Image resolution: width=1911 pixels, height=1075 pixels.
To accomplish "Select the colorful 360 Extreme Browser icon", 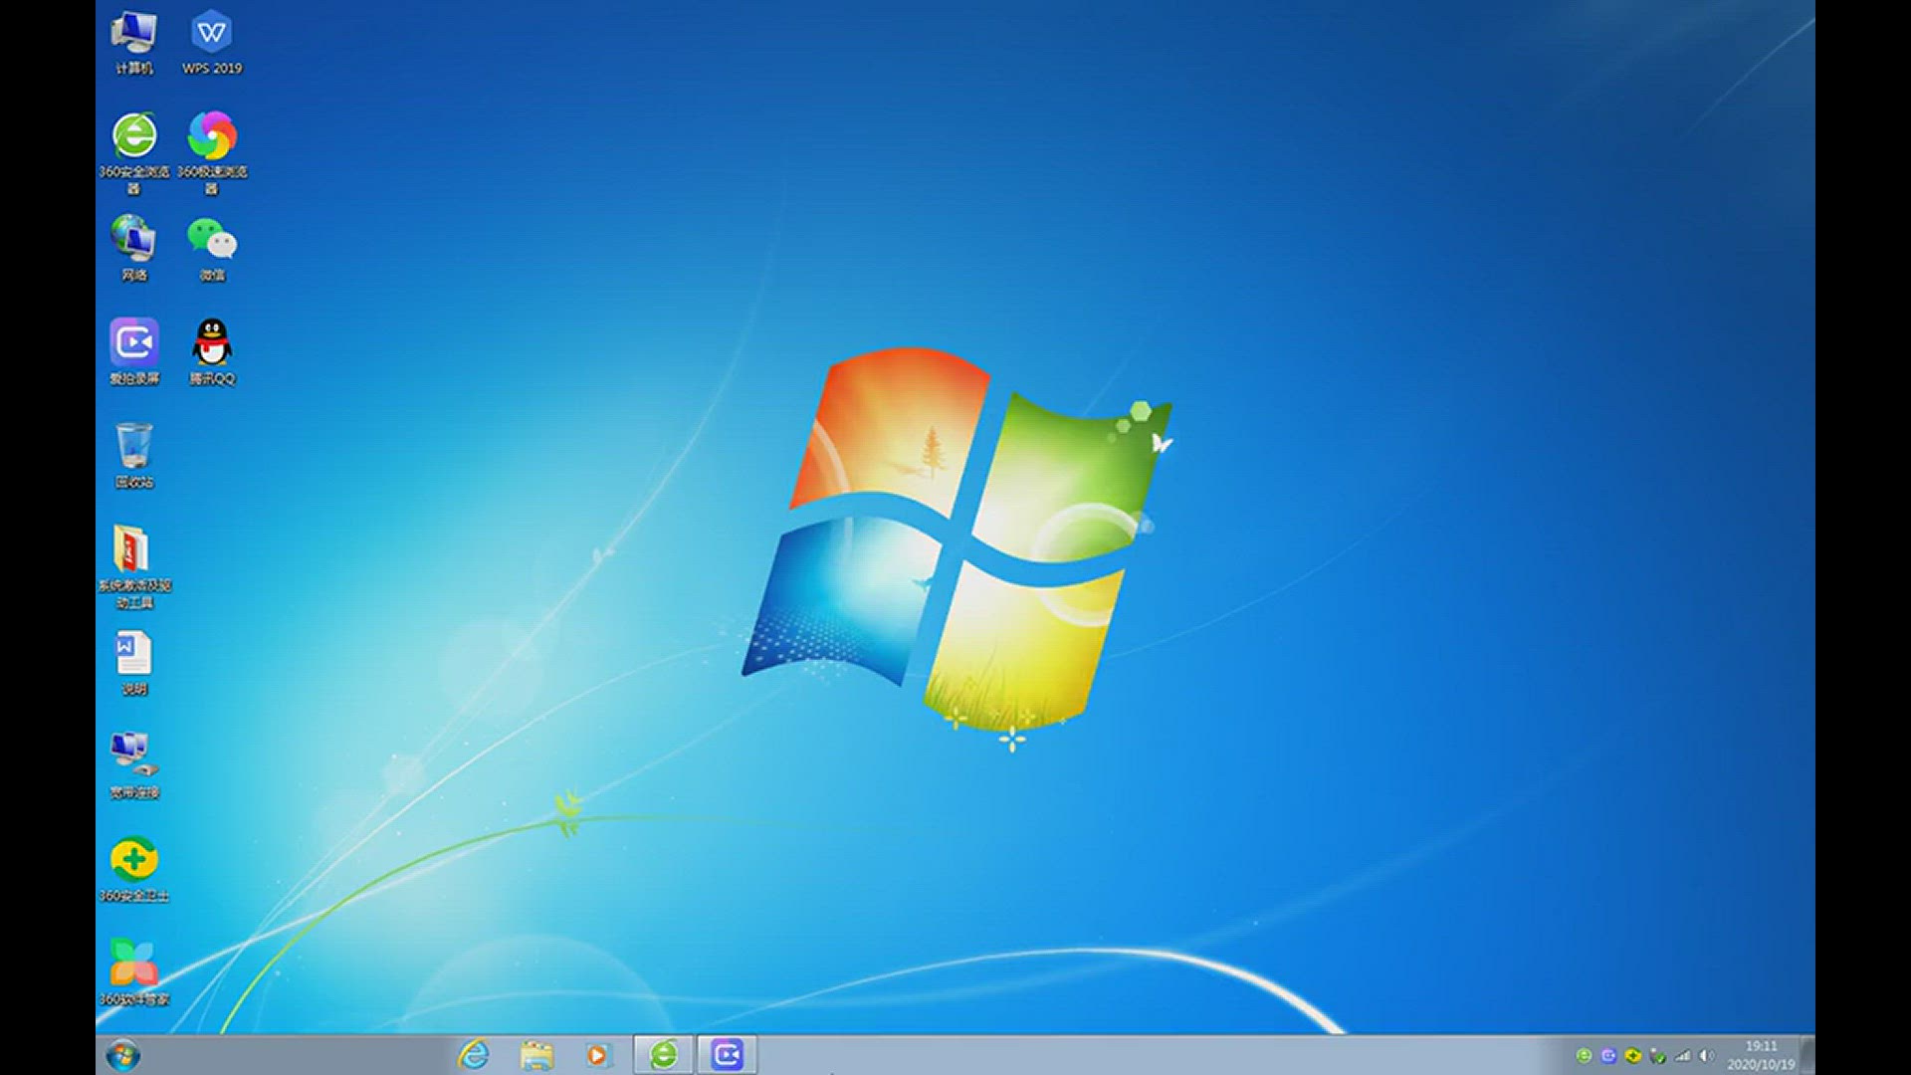I will coord(212,137).
